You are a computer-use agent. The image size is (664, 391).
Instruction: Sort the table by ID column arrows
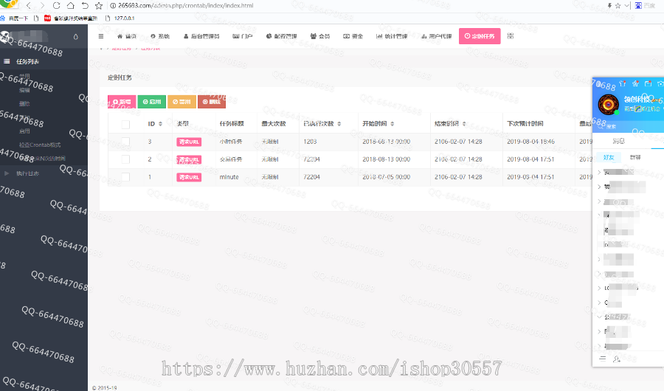click(x=160, y=124)
